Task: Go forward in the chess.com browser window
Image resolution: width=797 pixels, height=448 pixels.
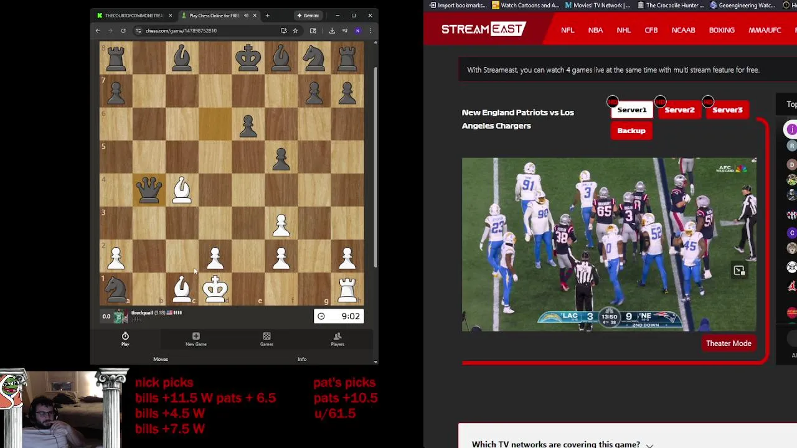Action: tap(110, 30)
